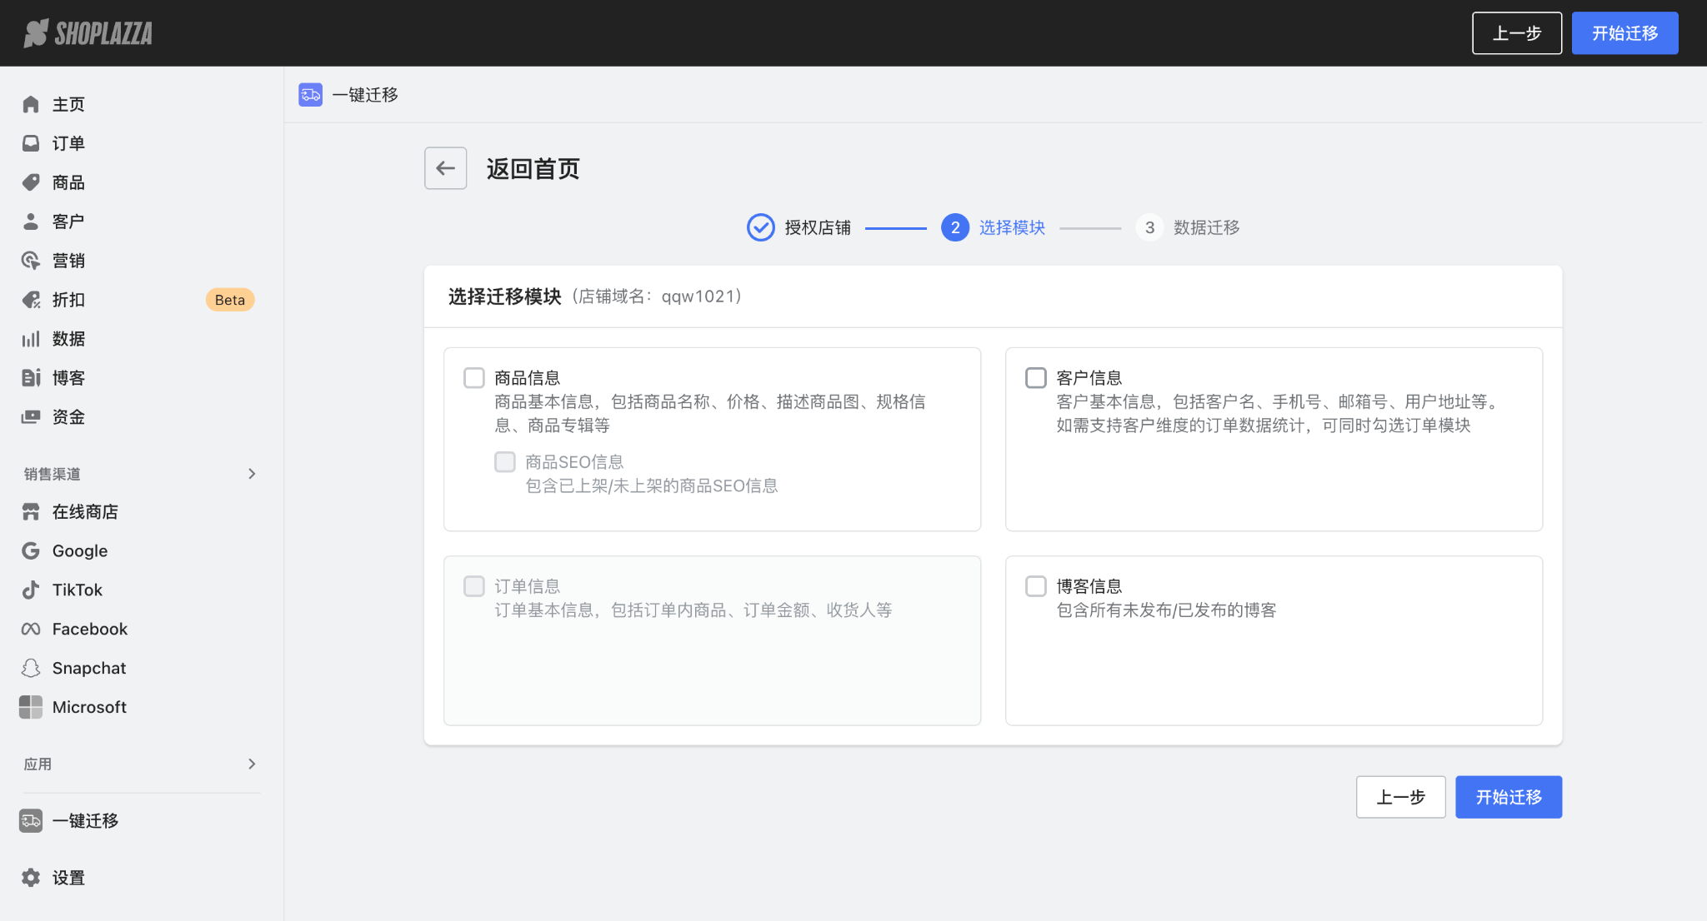
Task: Click the Snapchat ghost icon
Action: pos(31,668)
